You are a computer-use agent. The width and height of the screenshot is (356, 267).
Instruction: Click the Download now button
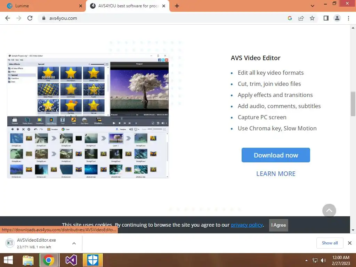(x=276, y=155)
